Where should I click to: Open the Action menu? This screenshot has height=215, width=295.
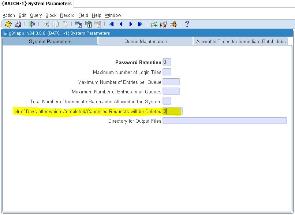pyautogui.click(x=9, y=15)
